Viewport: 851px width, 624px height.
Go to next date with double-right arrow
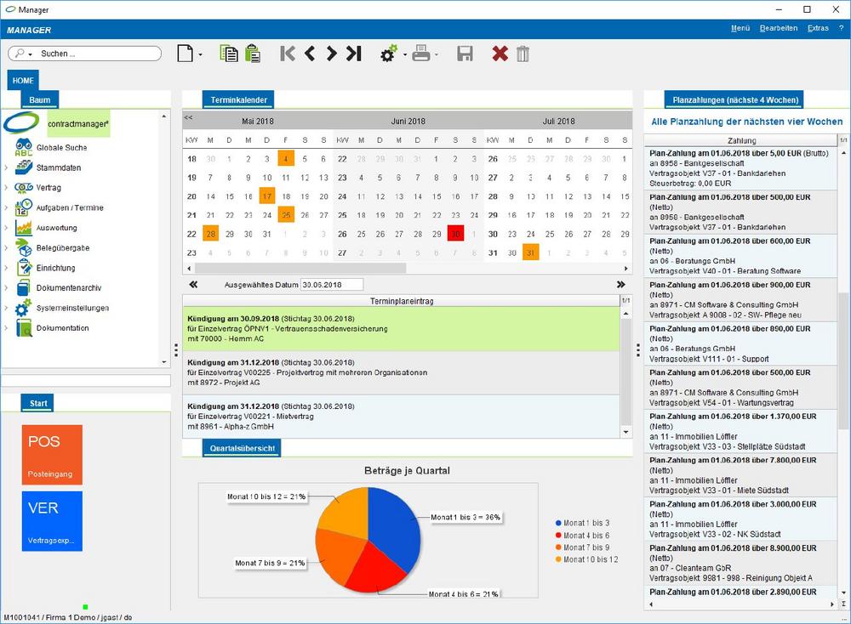click(621, 284)
